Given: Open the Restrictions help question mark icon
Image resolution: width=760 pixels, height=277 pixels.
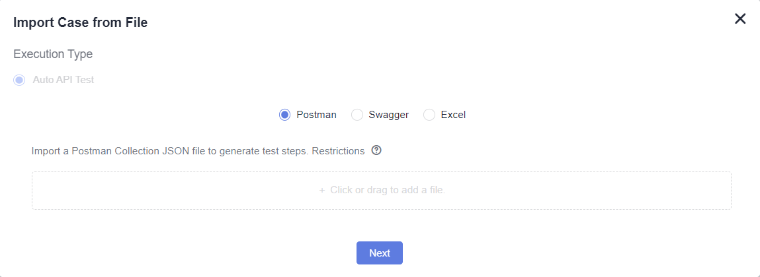Looking at the screenshot, I should point(376,150).
